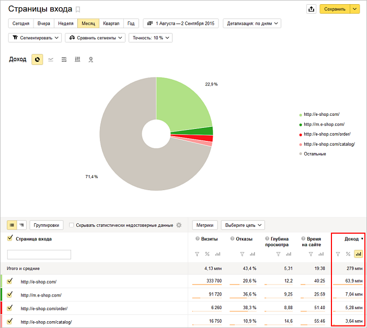367x328 pixels.
Task: Toggle Скрывать статистически недостоверные данные checkbox
Action: pos(72,225)
